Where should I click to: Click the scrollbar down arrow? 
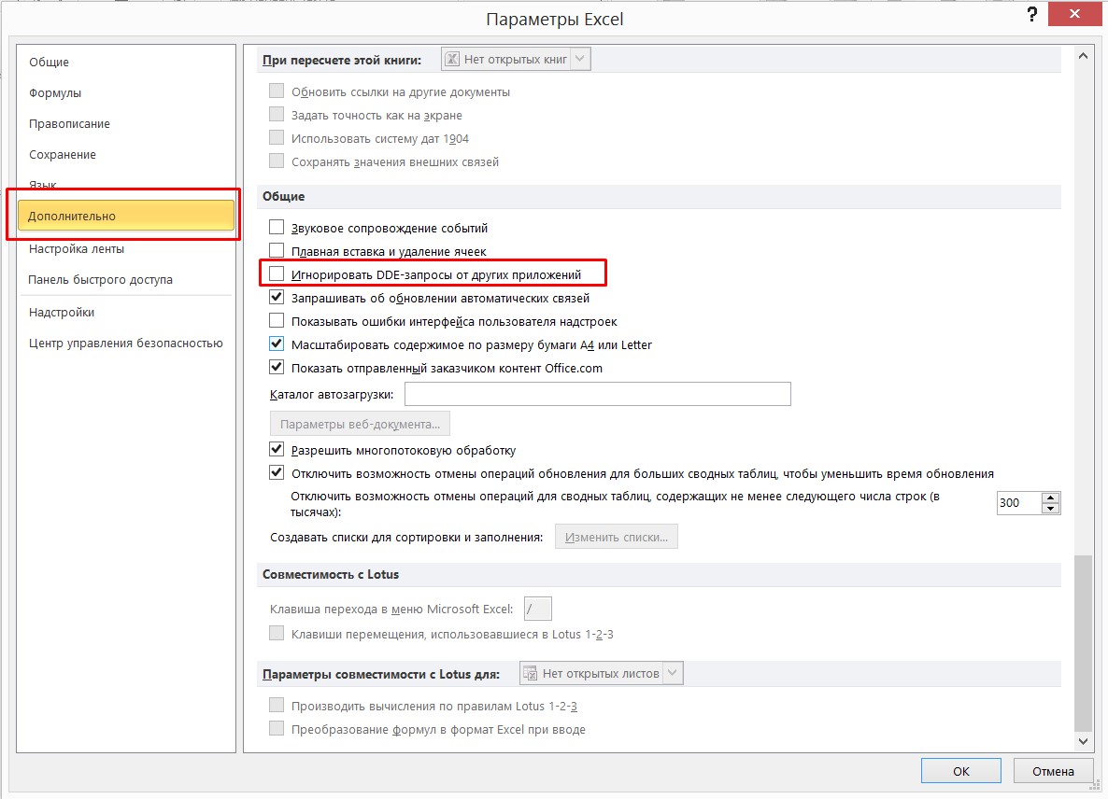[1083, 741]
